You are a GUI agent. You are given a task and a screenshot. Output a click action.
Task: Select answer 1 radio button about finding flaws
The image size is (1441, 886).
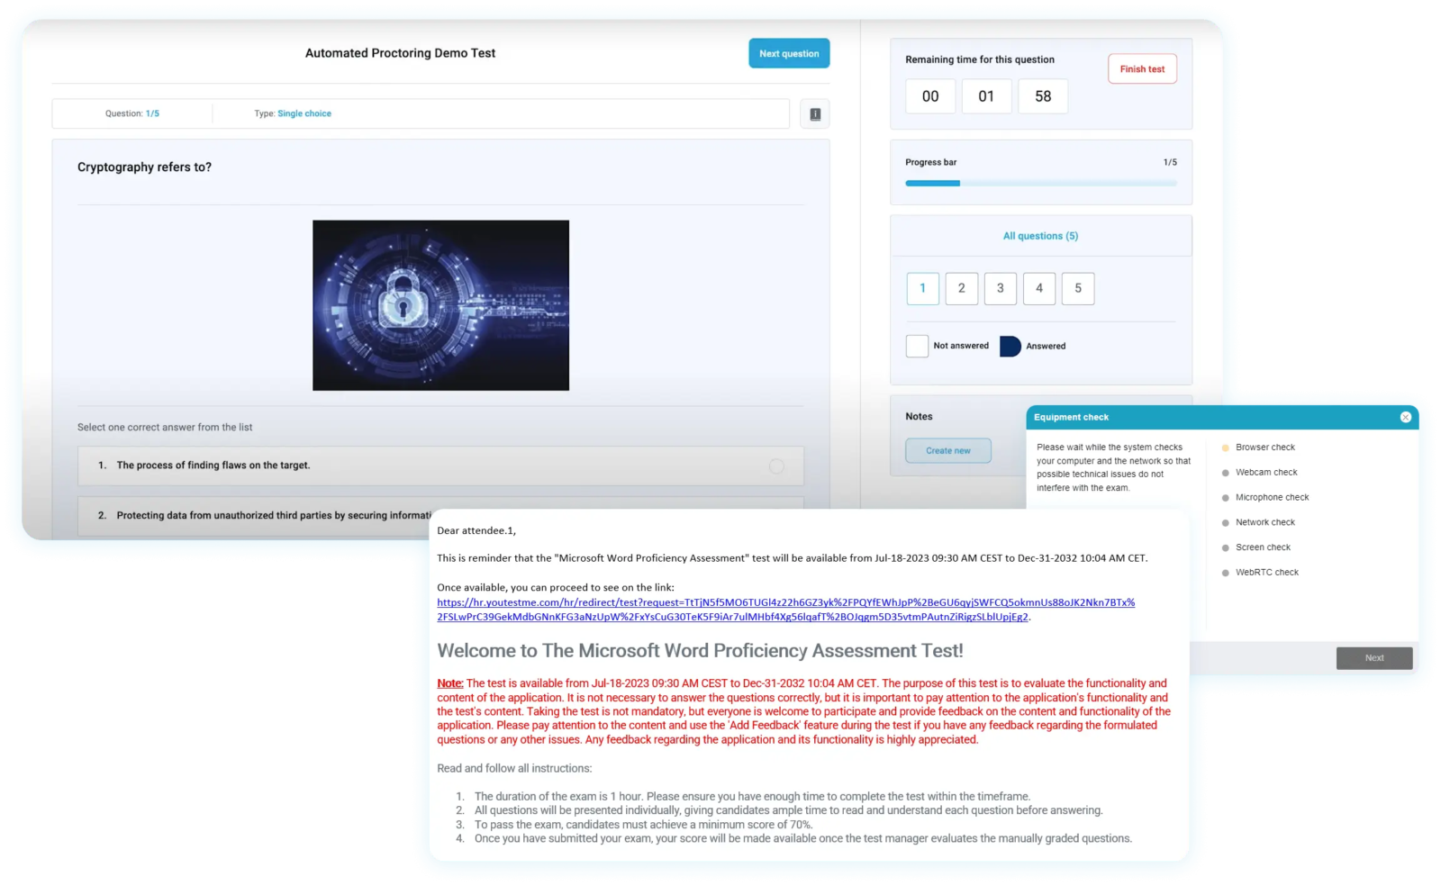tap(776, 466)
